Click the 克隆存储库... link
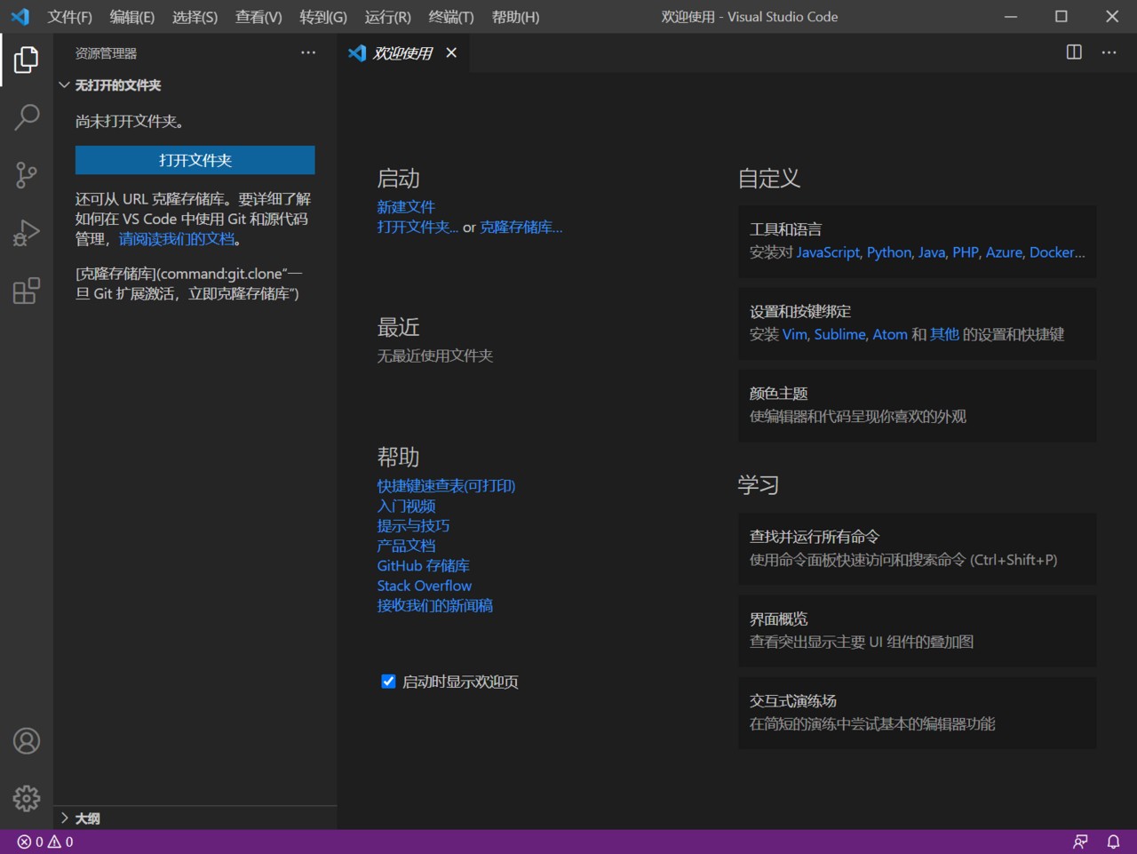The height and width of the screenshot is (854, 1137). coord(521,227)
